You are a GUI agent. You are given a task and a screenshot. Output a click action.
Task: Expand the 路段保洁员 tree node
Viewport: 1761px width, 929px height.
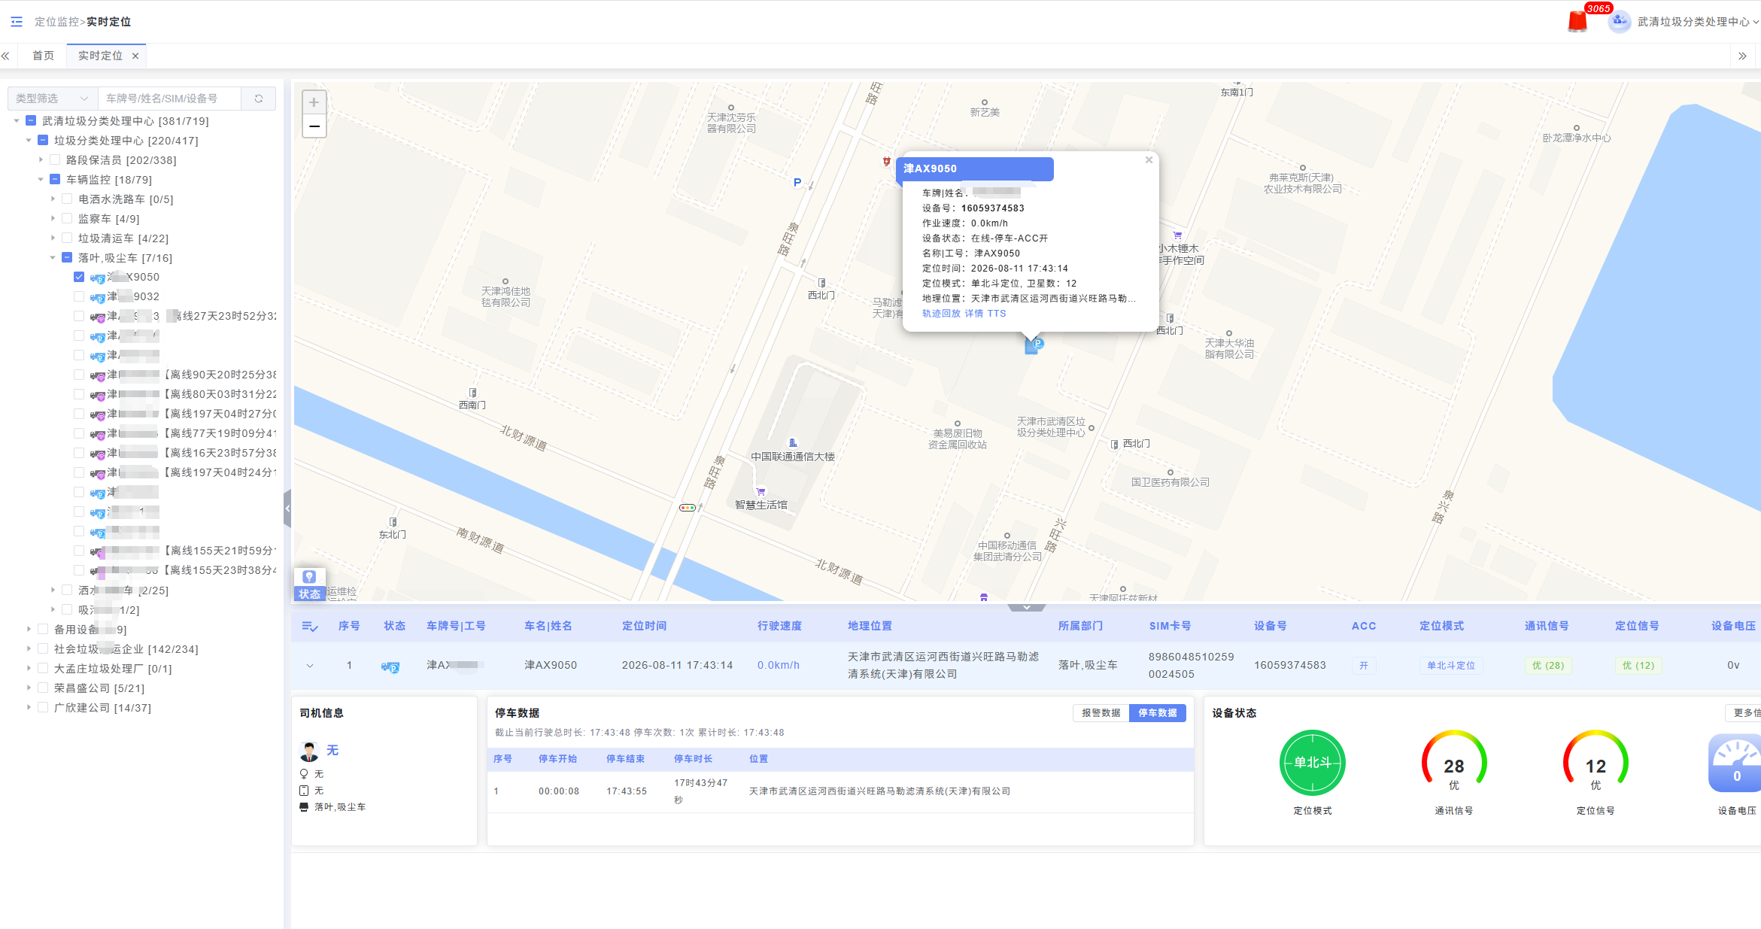point(41,159)
